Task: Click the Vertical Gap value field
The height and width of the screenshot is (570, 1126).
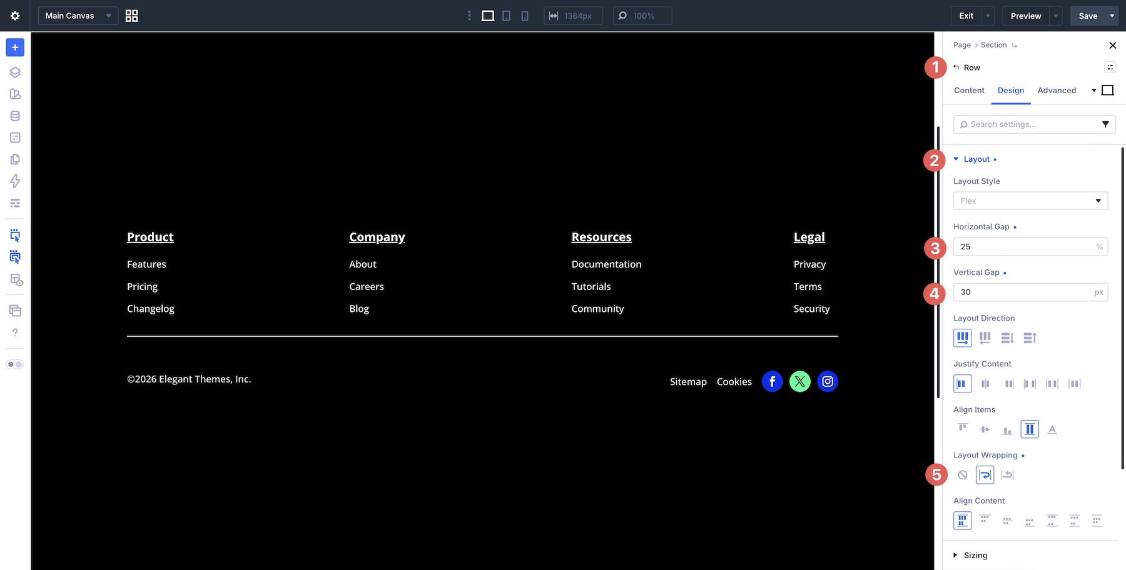Action: [1030, 292]
